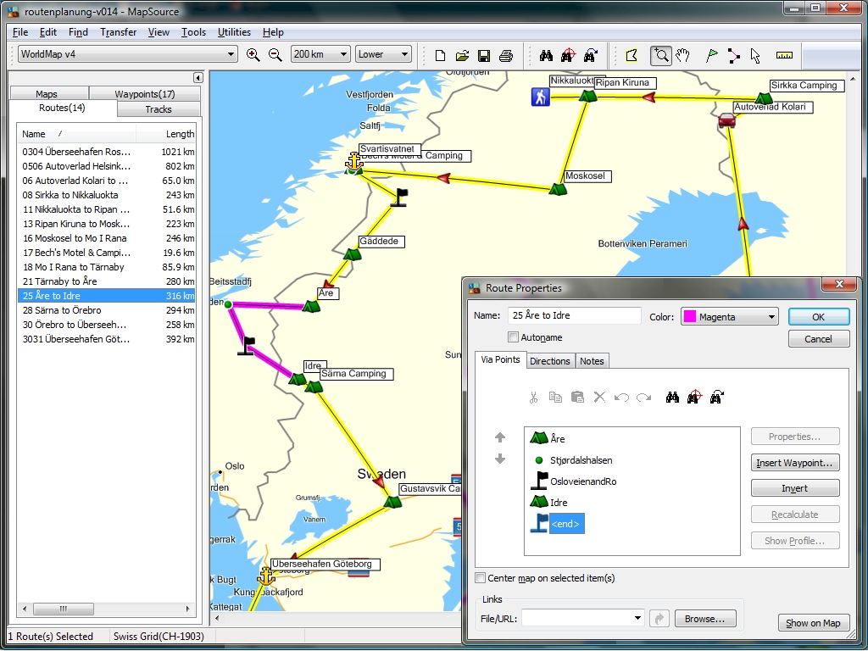Viewport: 868px width, 651px height.
Task: Enable Center map on selected item(s)
Action: [481, 578]
